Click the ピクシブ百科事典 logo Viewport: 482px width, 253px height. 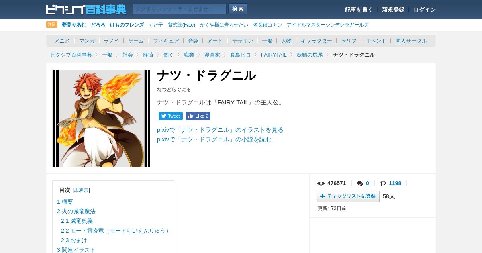coord(86,9)
